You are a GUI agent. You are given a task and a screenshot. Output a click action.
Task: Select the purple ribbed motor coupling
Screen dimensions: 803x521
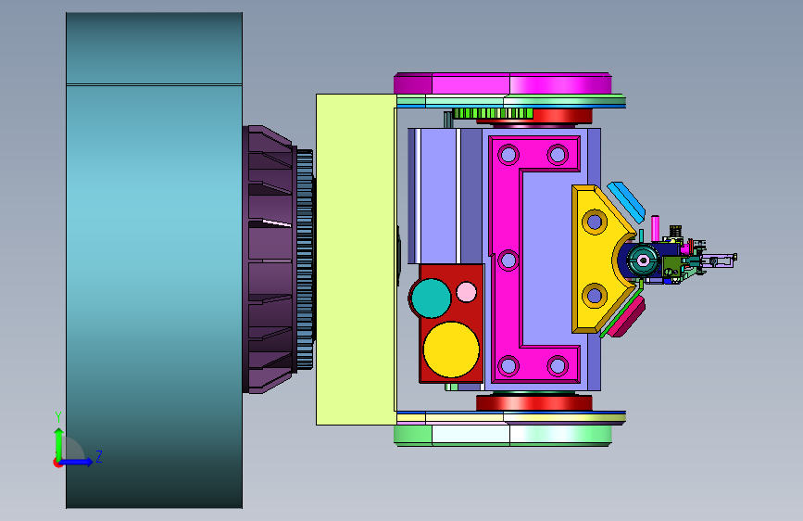coord(270,260)
